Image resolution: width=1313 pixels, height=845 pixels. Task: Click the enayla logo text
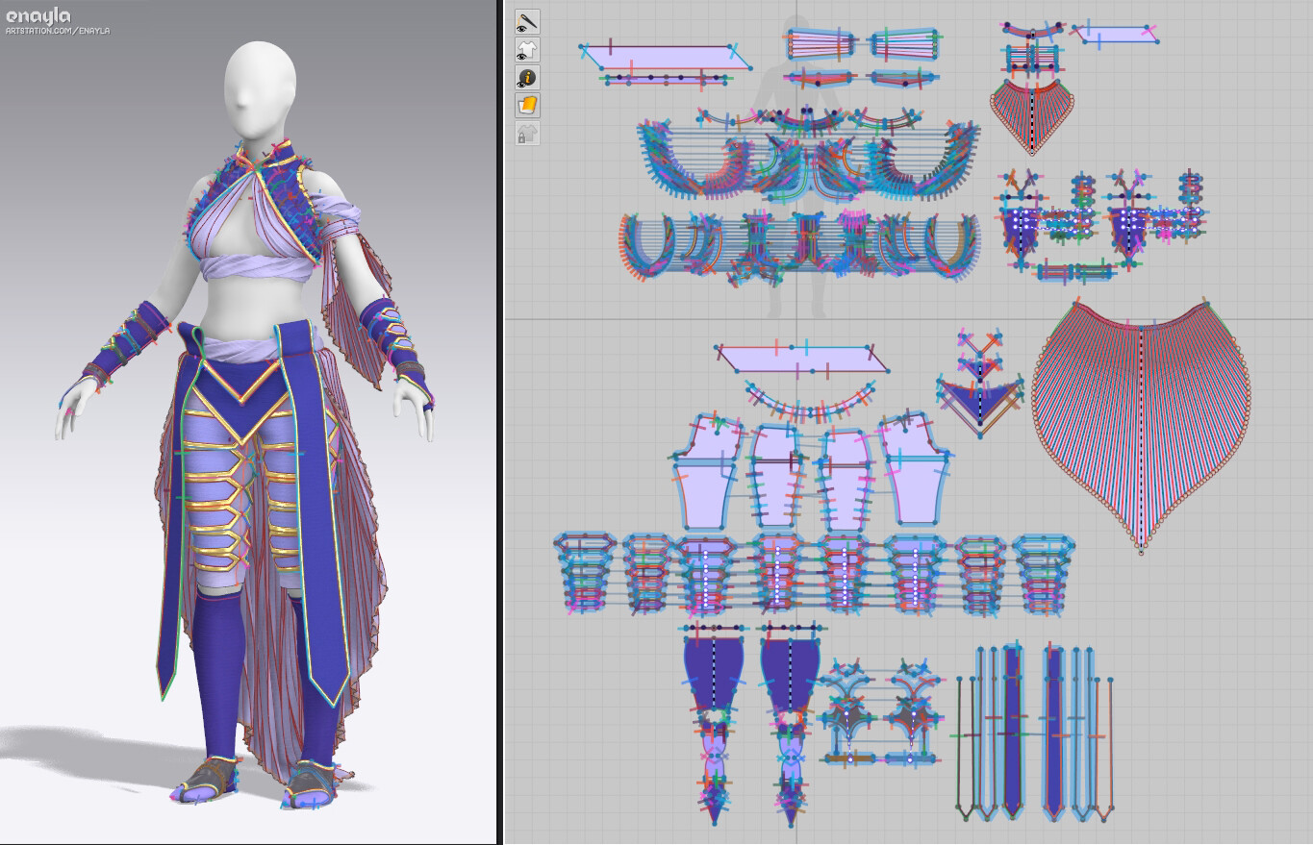(40, 15)
